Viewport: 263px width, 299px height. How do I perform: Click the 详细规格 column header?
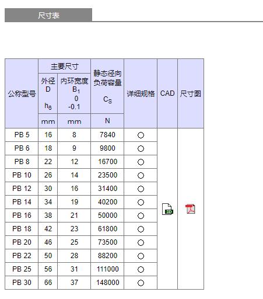[x=141, y=93]
